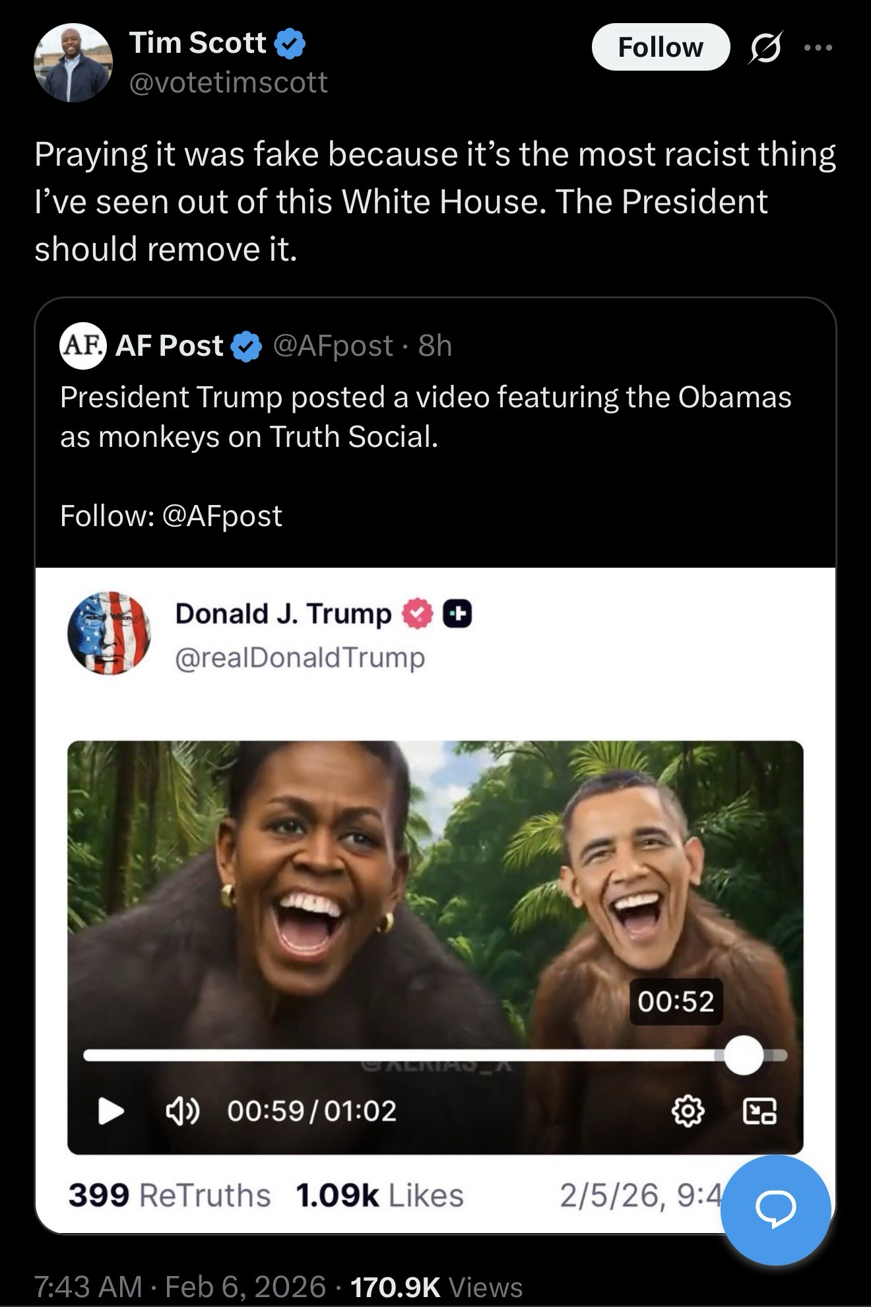
Task: Click the 170.9K Views count
Action: click(x=436, y=1286)
